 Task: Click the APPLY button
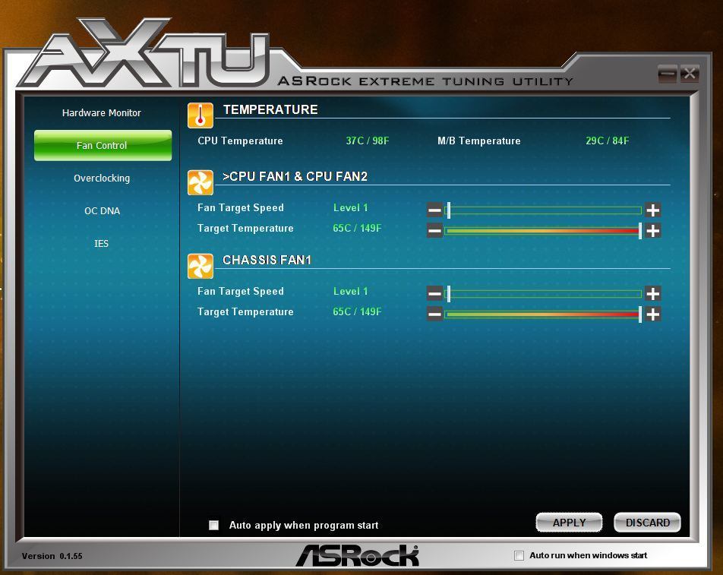point(569,523)
